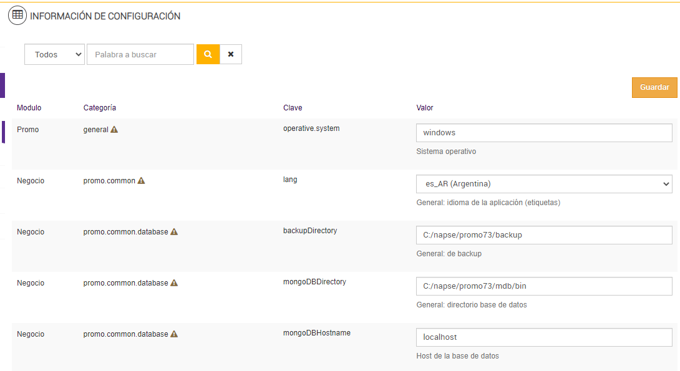Click the mongoDBDirectory path field
Screen dimensions: 680x371
543,286
